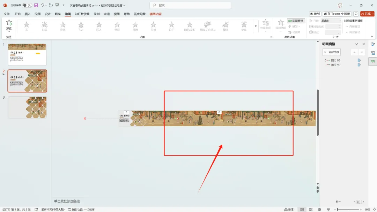Switch to reading view icon
The width and height of the screenshot is (377, 212).
tap(319, 209)
